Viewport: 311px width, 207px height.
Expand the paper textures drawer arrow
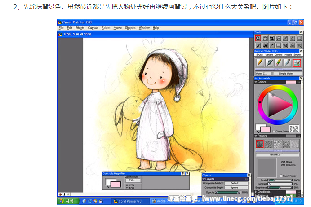(277, 150)
